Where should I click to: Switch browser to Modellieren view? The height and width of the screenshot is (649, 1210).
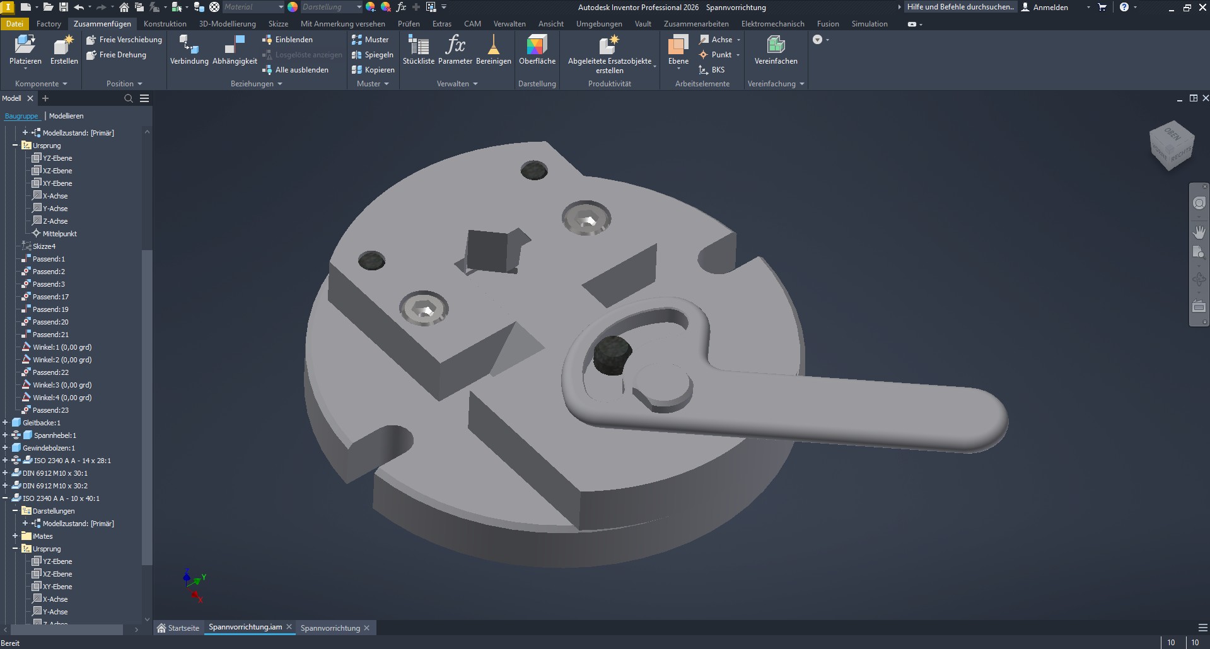(x=66, y=116)
